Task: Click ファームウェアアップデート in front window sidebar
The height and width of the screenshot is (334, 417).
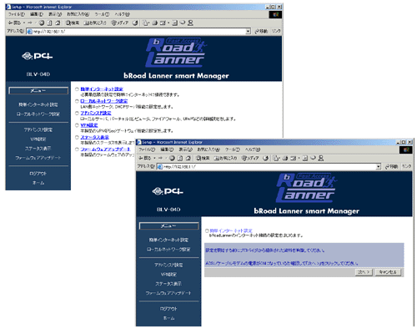Action: click(x=168, y=293)
